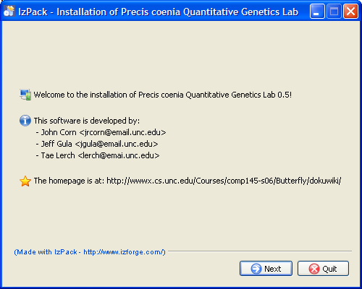Screen dimensions: 362x289
Task: Minimize the installer window
Action: tap(317, 11)
